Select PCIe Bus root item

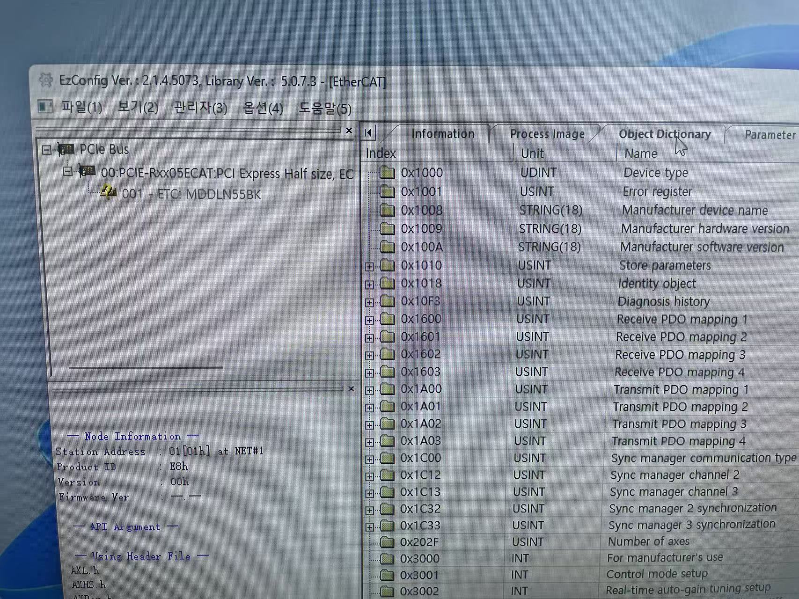104,149
